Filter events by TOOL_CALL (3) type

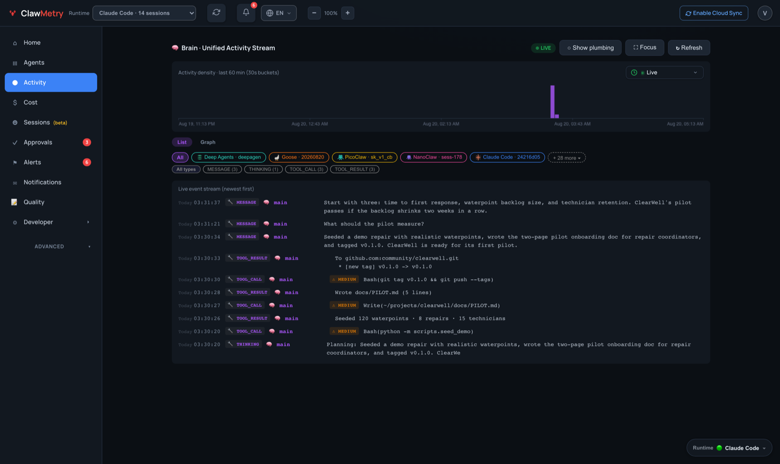pos(306,170)
